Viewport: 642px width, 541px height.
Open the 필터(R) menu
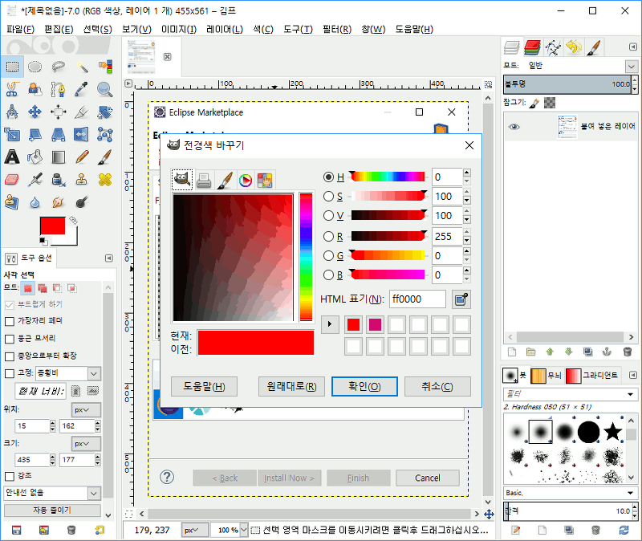coord(335,30)
